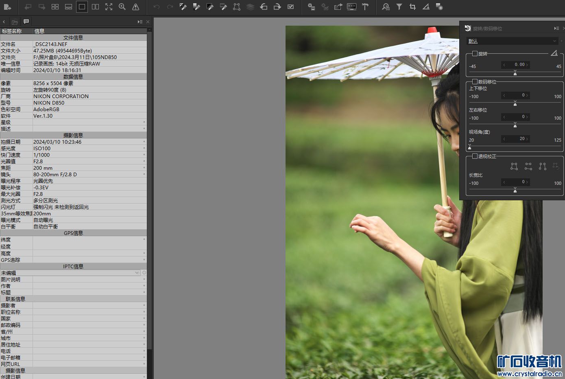565x379 pixels.
Task: Open the filter funnel icon
Action: [x=399, y=7]
